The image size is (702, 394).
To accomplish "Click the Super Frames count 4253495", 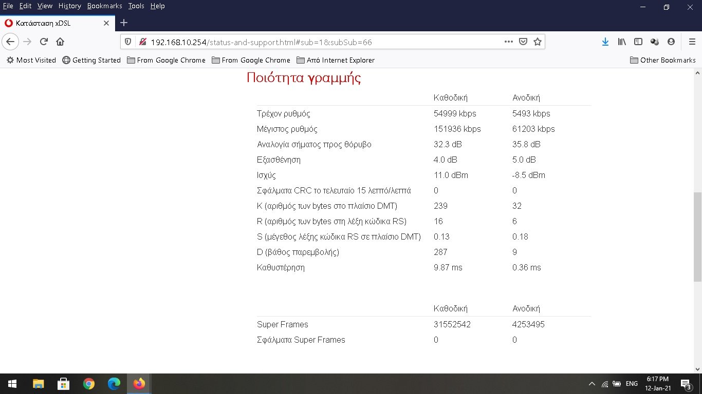I will (528, 324).
